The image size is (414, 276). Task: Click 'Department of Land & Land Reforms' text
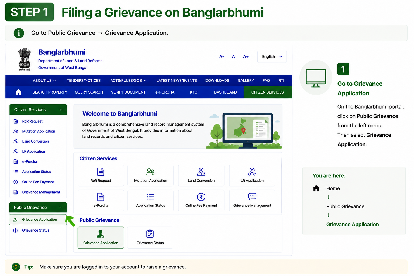[x=70, y=61]
